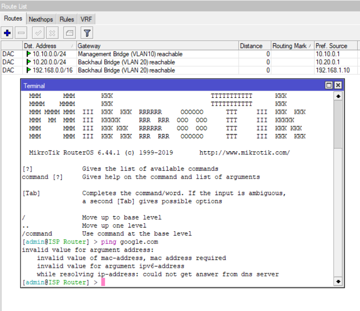
Task: Sort by the Dst. Address column header
Action: tap(49, 46)
